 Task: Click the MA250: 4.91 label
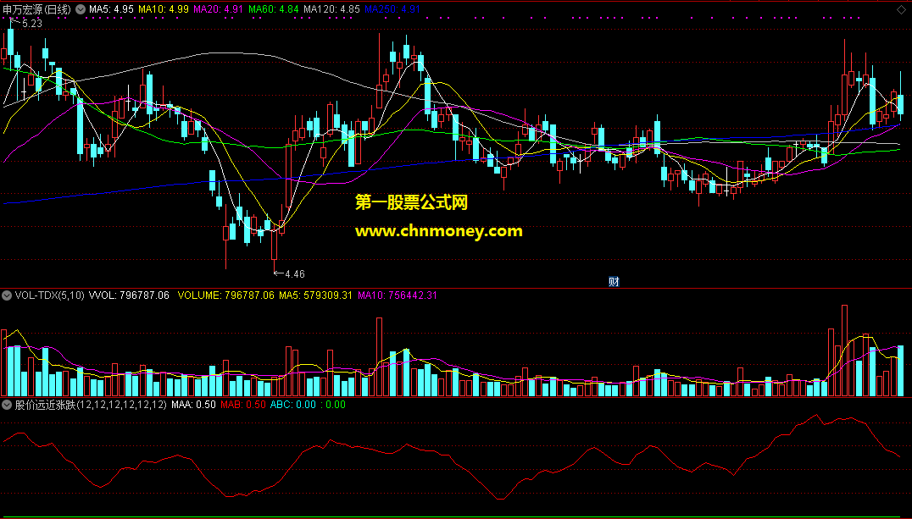(x=392, y=9)
